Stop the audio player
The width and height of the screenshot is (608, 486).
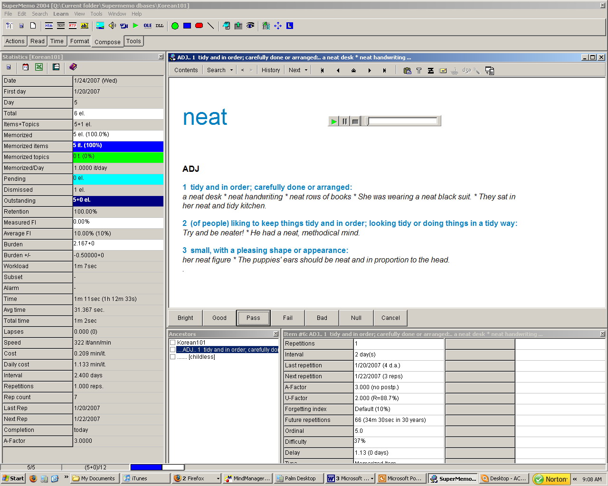click(x=355, y=121)
